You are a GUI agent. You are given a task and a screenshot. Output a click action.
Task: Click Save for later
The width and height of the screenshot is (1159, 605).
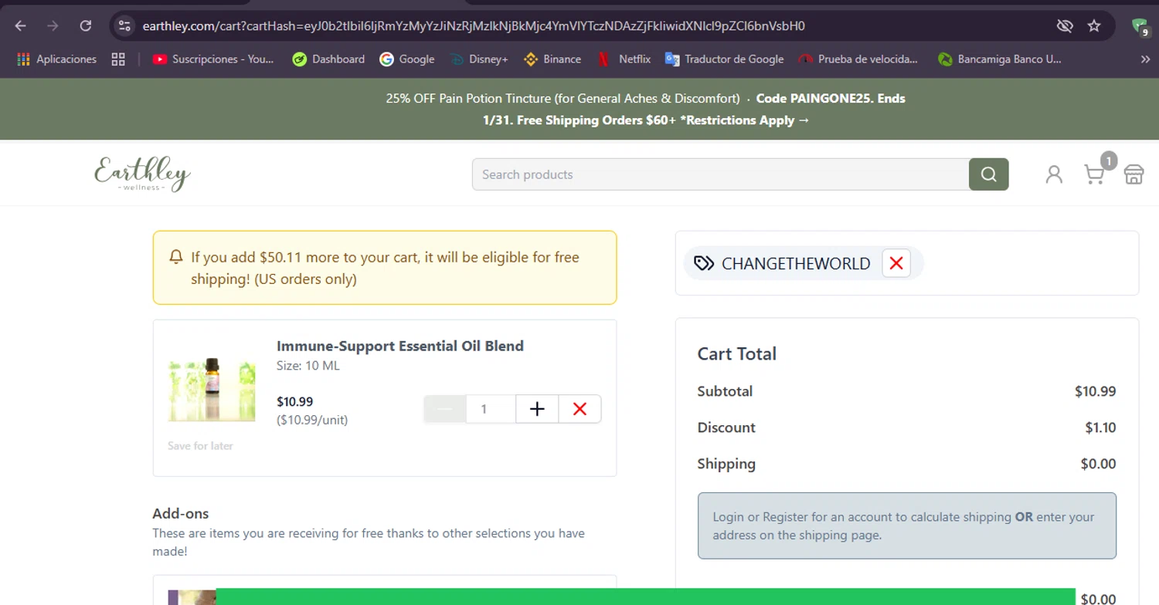pyautogui.click(x=200, y=446)
